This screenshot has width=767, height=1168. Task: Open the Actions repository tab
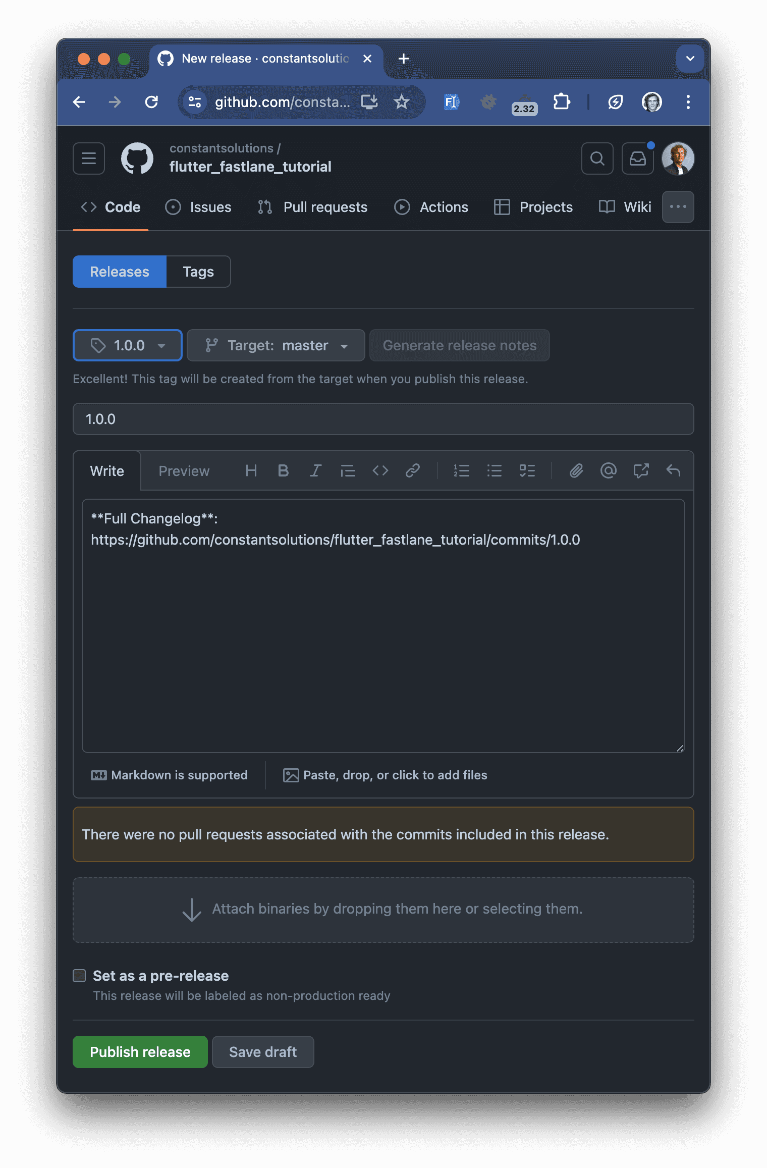tap(431, 207)
